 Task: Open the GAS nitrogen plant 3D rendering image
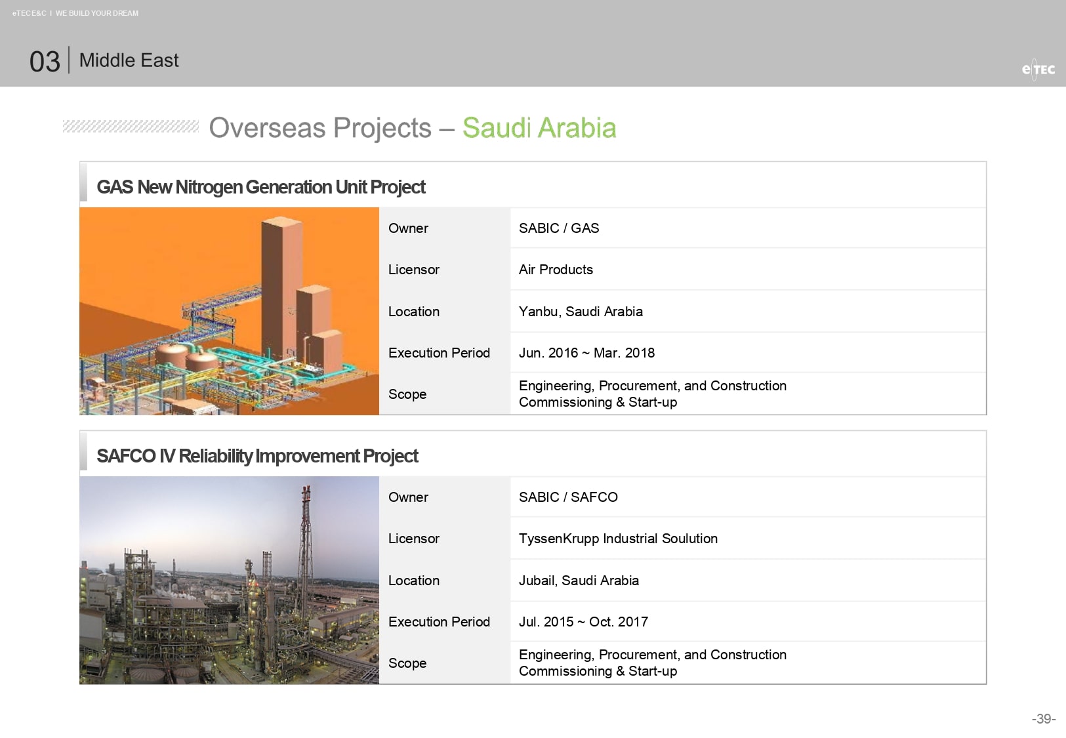coord(229,311)
